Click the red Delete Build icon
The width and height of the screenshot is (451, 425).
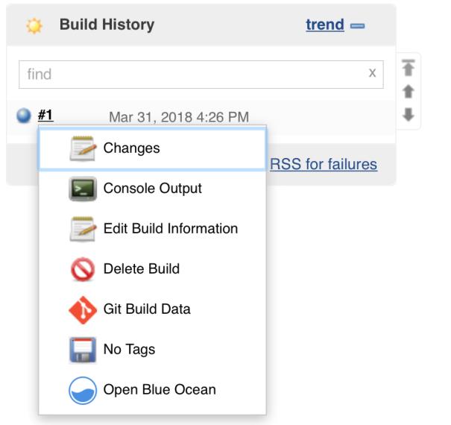83,269
